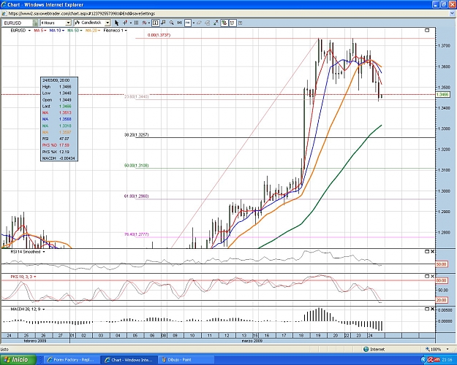The image size is (457, 365).
Task: Maximize the PKS stochastic panel
Action: [x=427, y=276]
